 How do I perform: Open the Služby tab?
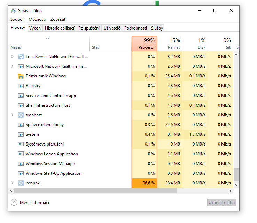tap(157, 28)
